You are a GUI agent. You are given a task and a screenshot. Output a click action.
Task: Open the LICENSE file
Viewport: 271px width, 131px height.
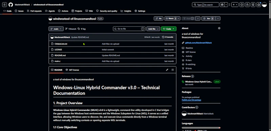pyautogui.click(x=58, y=50)
